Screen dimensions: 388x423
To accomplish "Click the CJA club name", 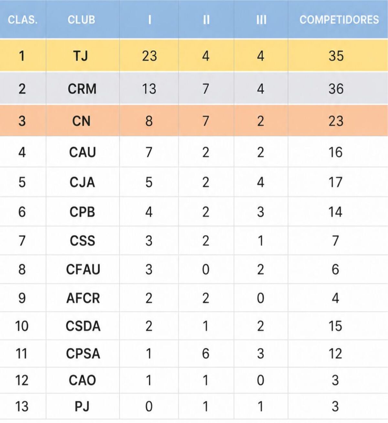I will coord(82,182).
